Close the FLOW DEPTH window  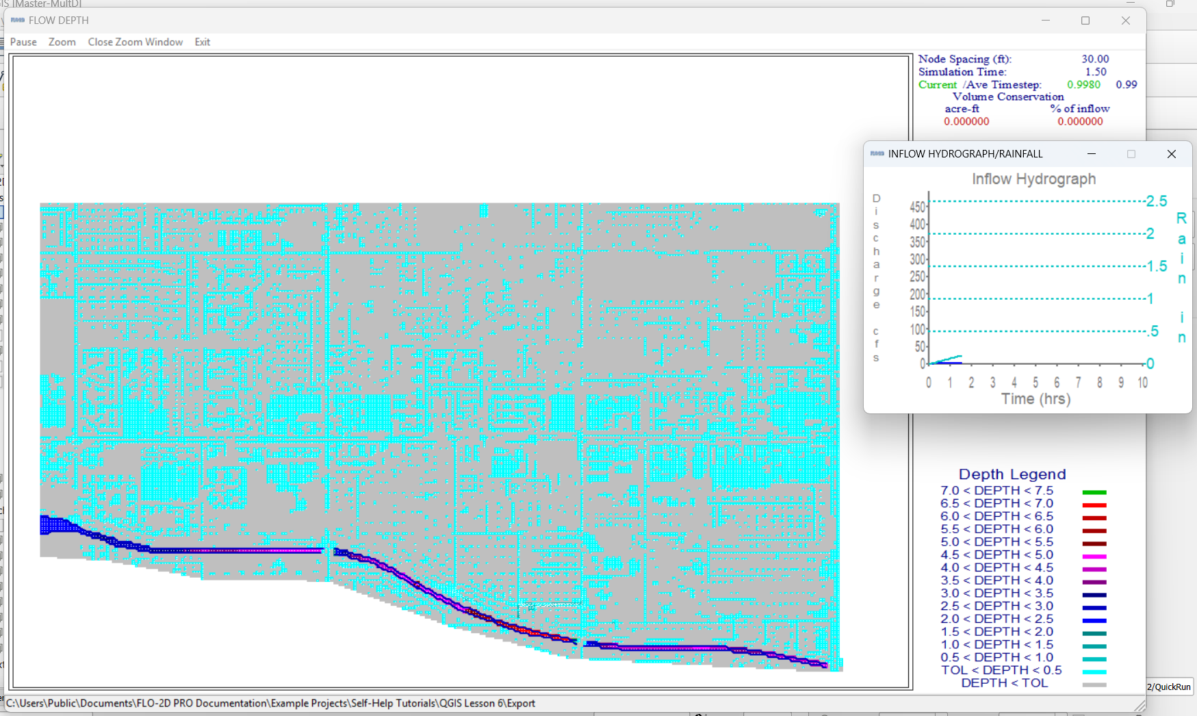click(1125, 21)
